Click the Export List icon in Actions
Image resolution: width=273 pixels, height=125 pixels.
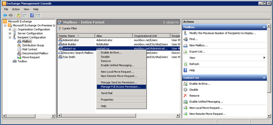186,52
